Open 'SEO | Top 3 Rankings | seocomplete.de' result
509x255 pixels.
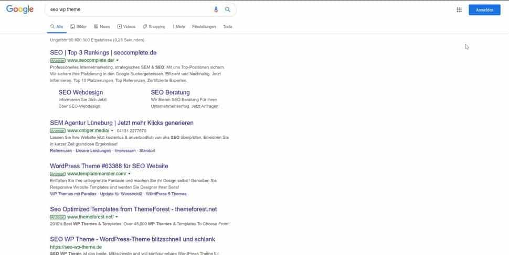[x=103, y=52]
